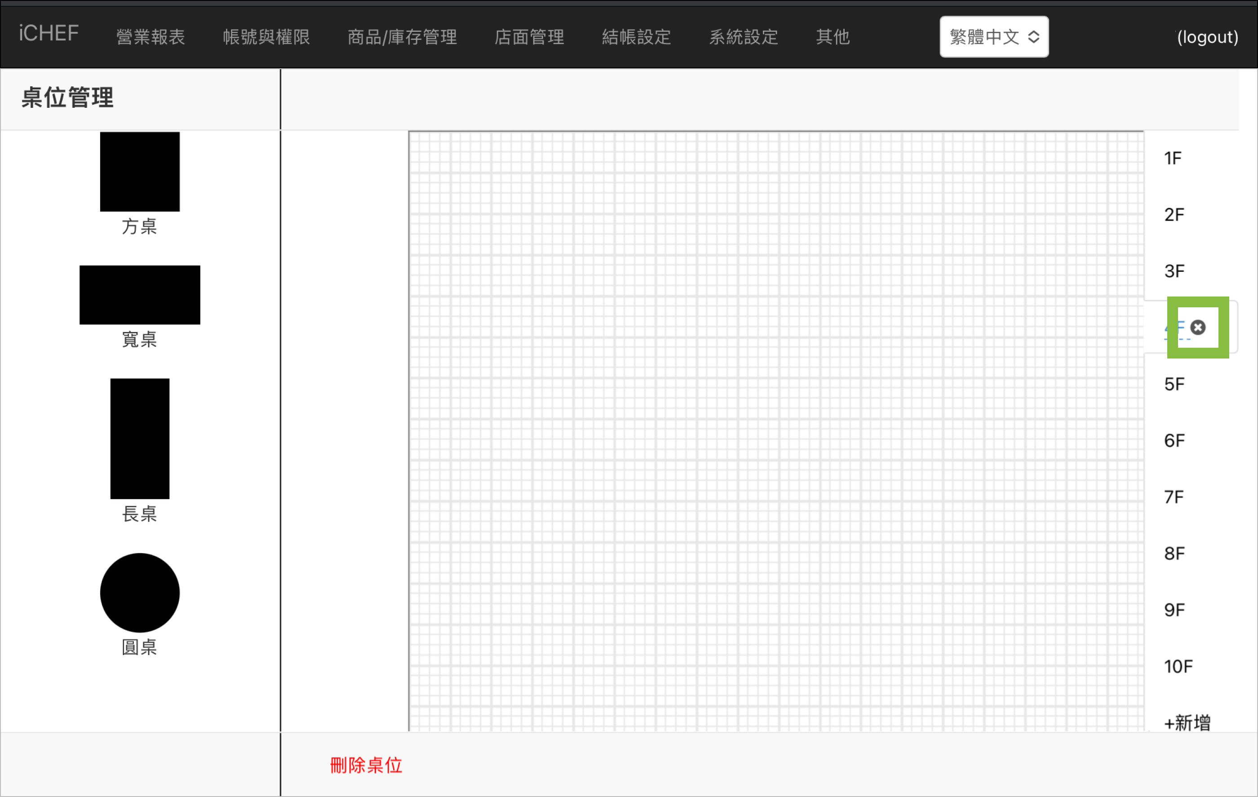Switch to floor 5F

(x=1174, y=383)
